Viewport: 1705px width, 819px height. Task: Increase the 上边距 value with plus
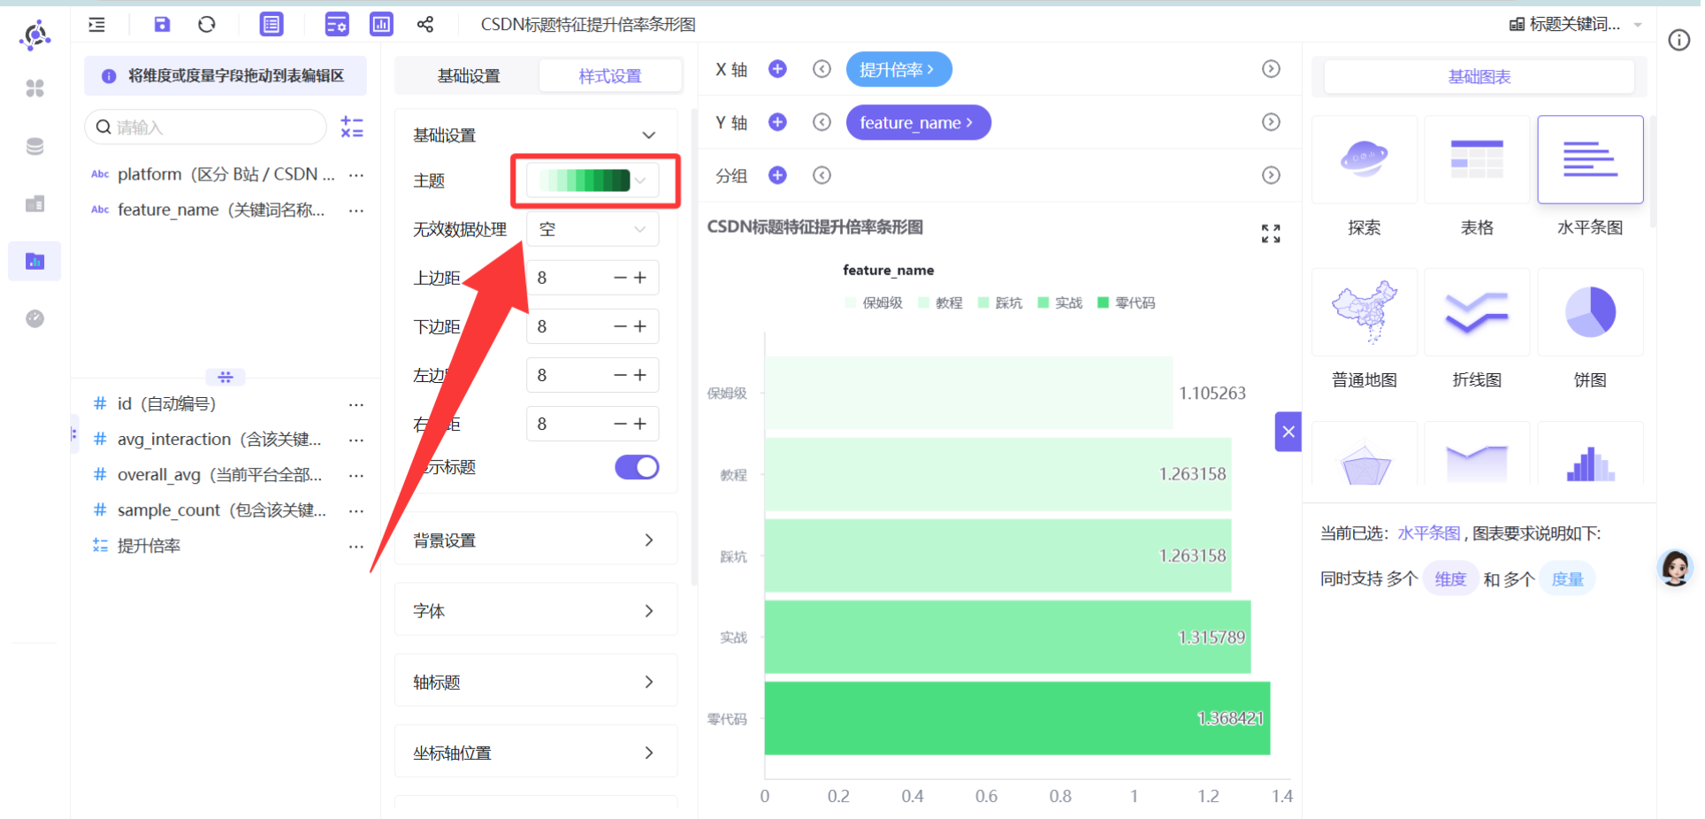641,278
